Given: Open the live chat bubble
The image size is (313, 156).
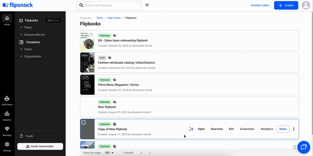Looking at the screenshot, I should tap(303, 147).
